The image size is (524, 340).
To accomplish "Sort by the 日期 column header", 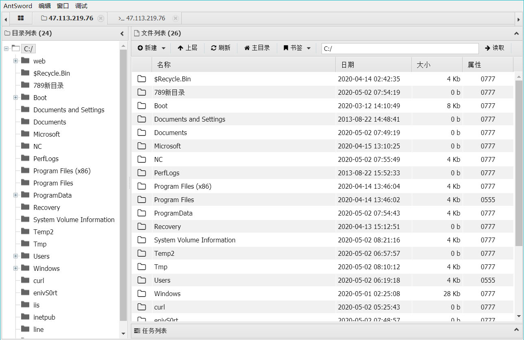I will click(374, 65).
